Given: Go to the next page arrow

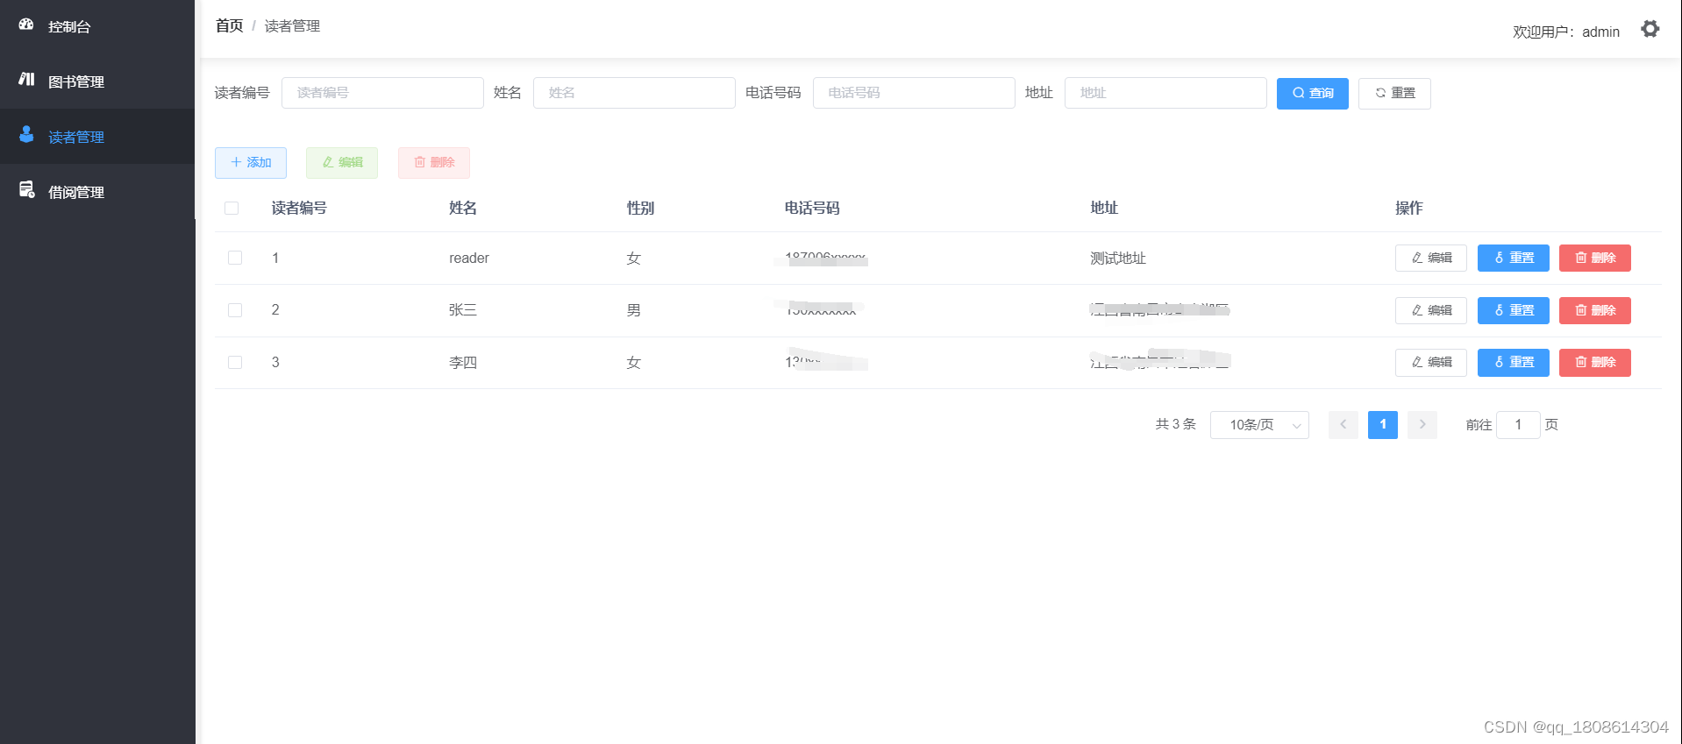Looking at the screenshot, I should [1422, 425].
